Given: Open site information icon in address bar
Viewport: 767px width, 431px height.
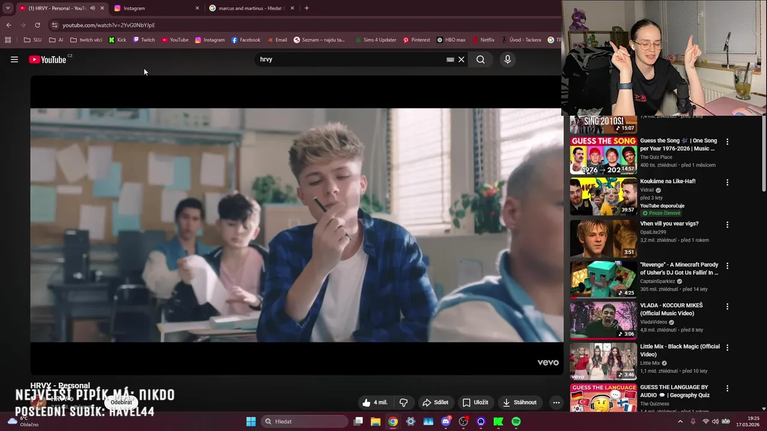Looking at the screenshot, I should (x=55, y=25).
